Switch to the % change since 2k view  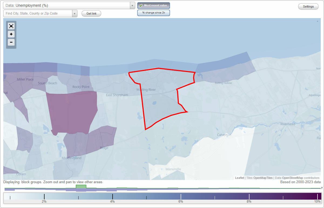(154, 13)
